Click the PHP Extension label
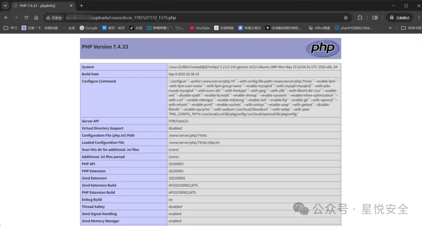 (94, 171)
